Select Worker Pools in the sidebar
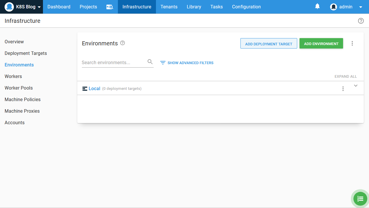This screenshot has height=208, width=369. (x=19, y=88)
